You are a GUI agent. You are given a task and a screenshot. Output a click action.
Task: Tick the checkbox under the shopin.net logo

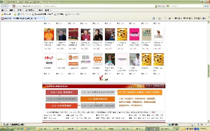[69, 68]
